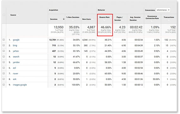Image resolution: width=180 pixels, height=114 pixels.
Task: Sort by Pages / Session column
Action: coord(119,19)
